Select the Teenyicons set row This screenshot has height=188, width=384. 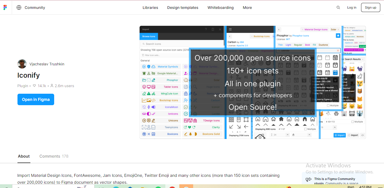coord(160,127)
